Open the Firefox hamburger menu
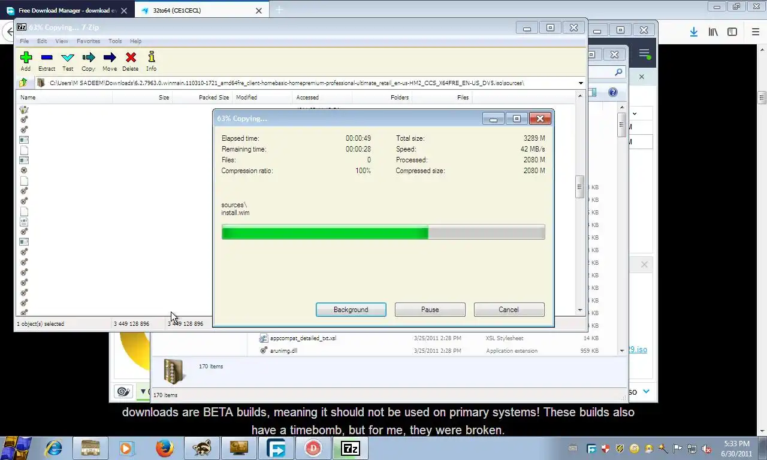The image size is (767, 460). pos(756,32)
